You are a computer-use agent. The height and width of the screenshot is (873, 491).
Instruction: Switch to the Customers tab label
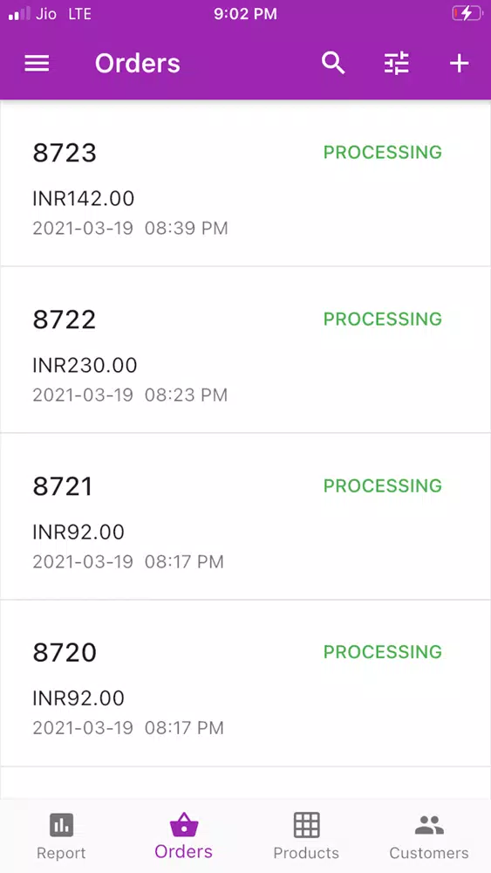tap(429, 853)
